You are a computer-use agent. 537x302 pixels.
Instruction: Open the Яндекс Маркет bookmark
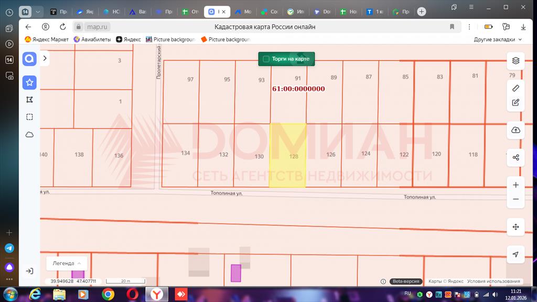coord(47,39)
